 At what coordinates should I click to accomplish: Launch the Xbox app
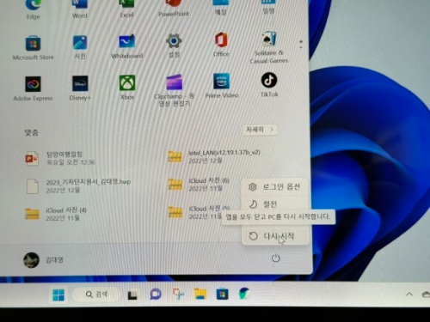pos(127,88)
